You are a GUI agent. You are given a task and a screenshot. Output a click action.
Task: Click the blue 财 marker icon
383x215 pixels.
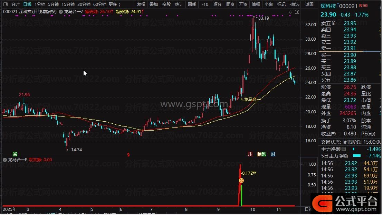point(273,154)
